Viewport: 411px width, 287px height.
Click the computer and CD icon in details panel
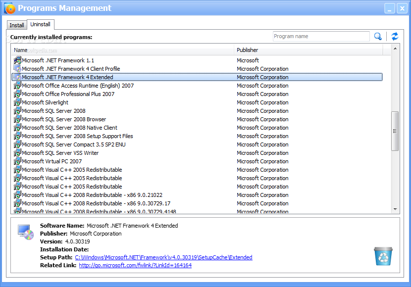pyautogui.click(x=26, y=232)
